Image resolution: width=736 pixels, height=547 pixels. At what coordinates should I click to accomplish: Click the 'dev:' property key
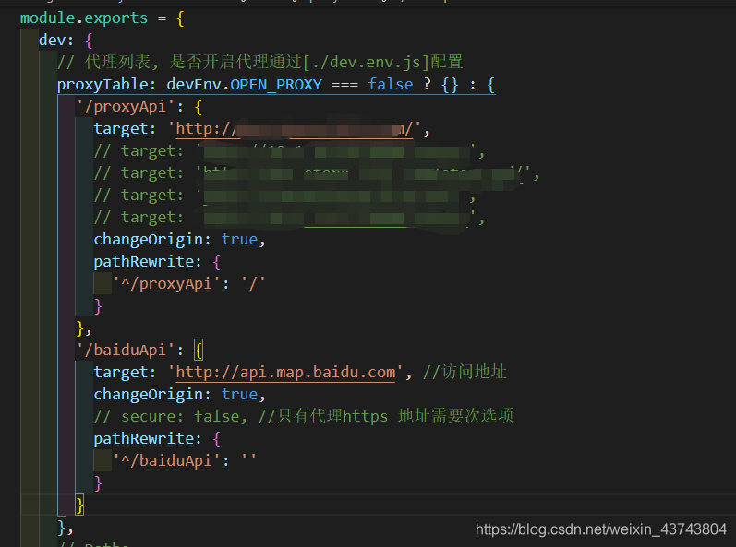coord(55,41)
